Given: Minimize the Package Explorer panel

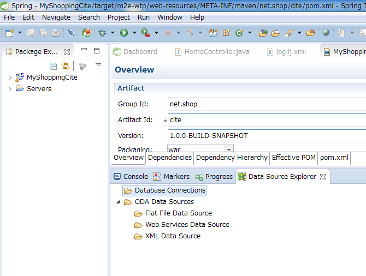Looking at the screenshot, I should [84, 50].
